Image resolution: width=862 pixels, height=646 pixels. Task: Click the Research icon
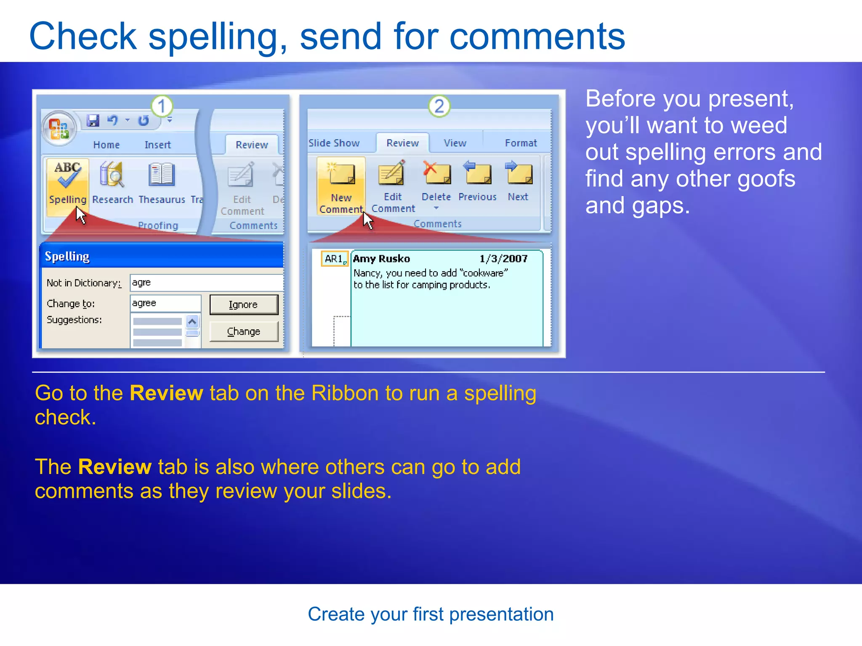[x=112, y=174]
